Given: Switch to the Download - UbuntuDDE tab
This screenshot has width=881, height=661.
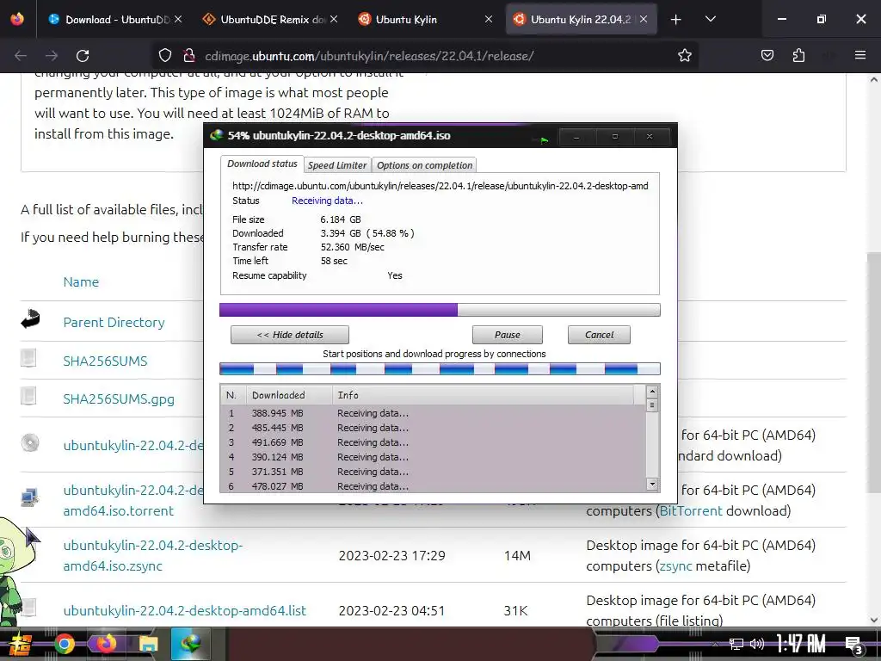Looking at the screenshot, I should 115,19.
